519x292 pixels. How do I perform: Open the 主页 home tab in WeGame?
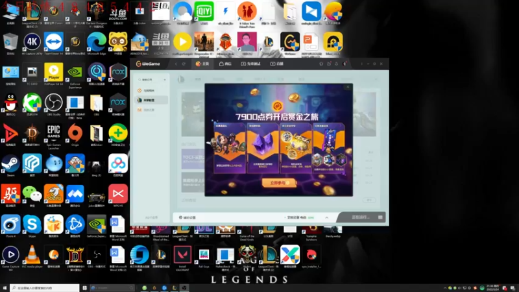202,64
